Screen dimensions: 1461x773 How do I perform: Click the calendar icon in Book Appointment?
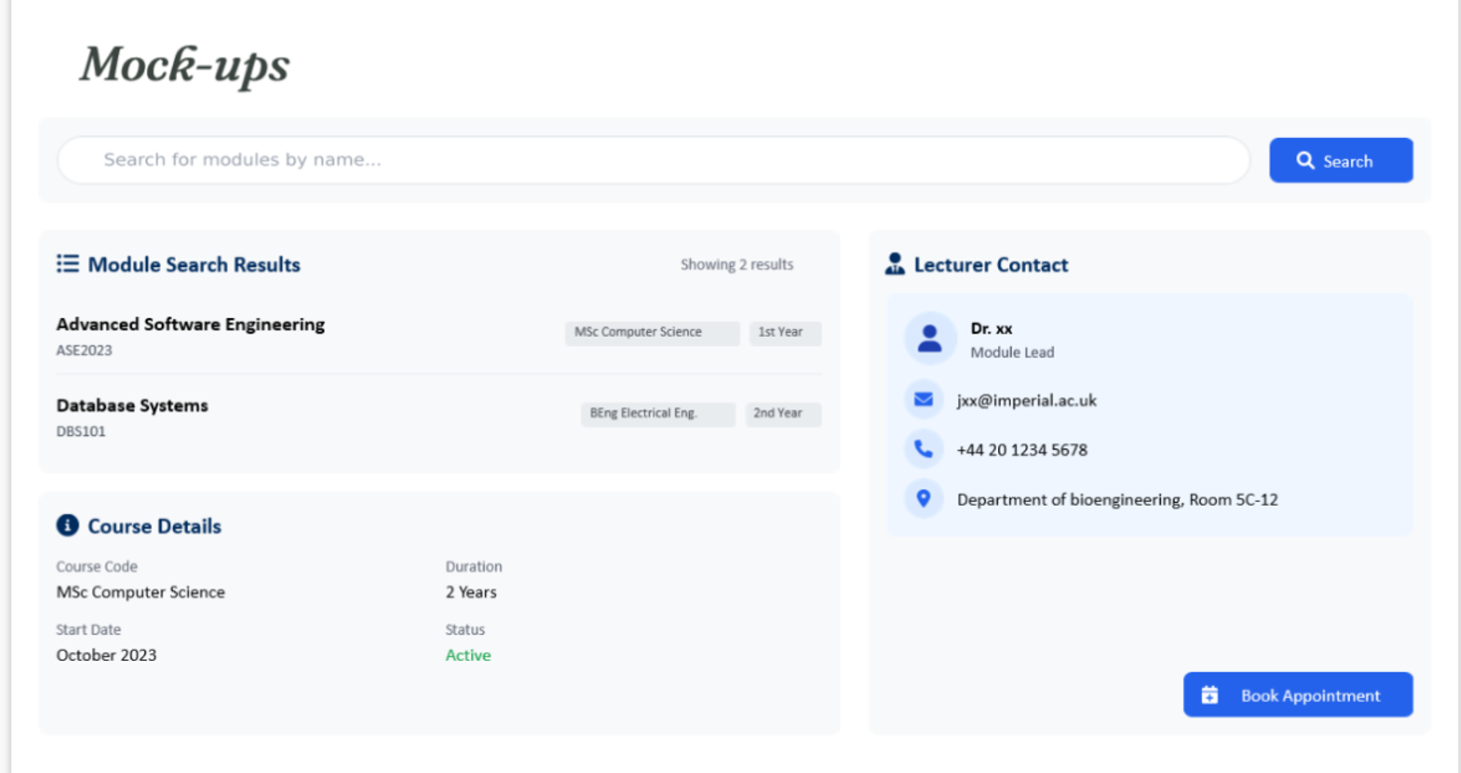pos(1209,695)
